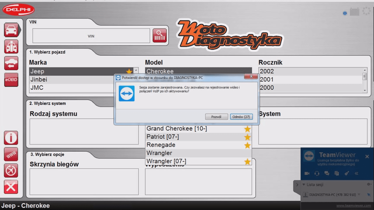The image size is (374, 210).
Task: Open TeamViewer whiteboard brush icon
Action: [347, 173]
